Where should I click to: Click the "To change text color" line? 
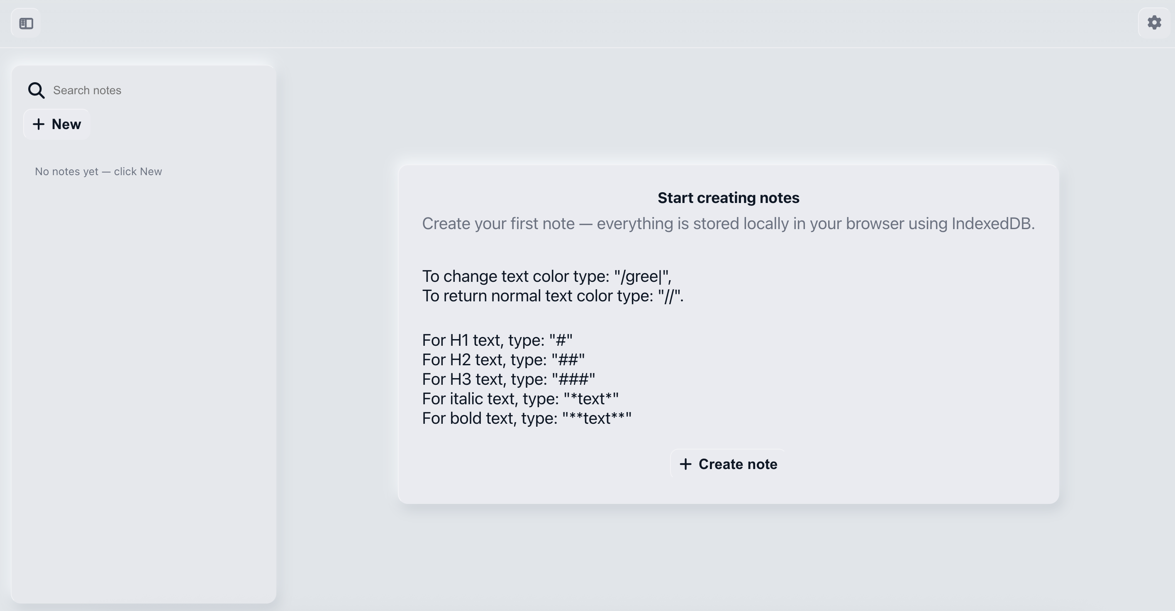[x=546, y=276]
